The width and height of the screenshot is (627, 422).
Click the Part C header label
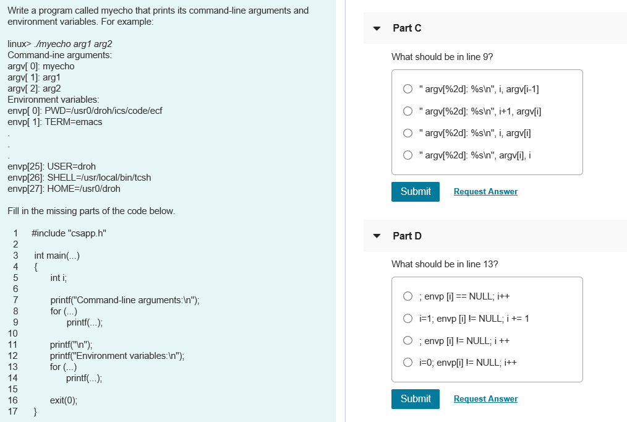pyautogui.click(x=407, y=28)
